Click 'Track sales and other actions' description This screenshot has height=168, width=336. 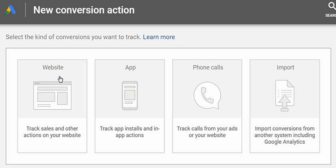click(52, 132)
